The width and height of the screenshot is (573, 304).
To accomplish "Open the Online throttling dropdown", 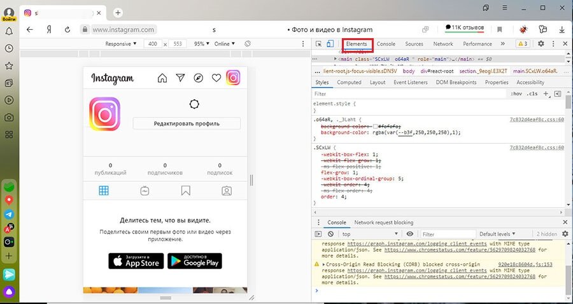I will [x=224, y=44].
